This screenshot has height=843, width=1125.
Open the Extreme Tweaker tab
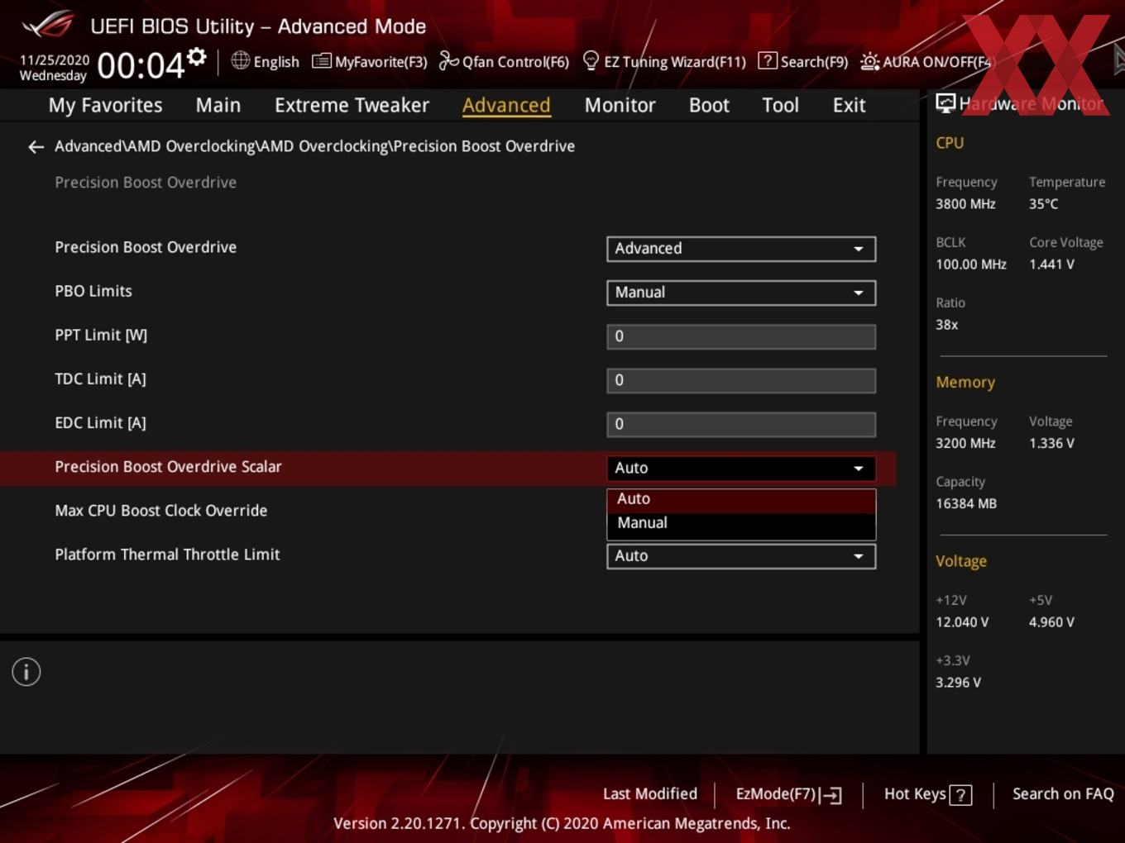click(x=352, y=105)
